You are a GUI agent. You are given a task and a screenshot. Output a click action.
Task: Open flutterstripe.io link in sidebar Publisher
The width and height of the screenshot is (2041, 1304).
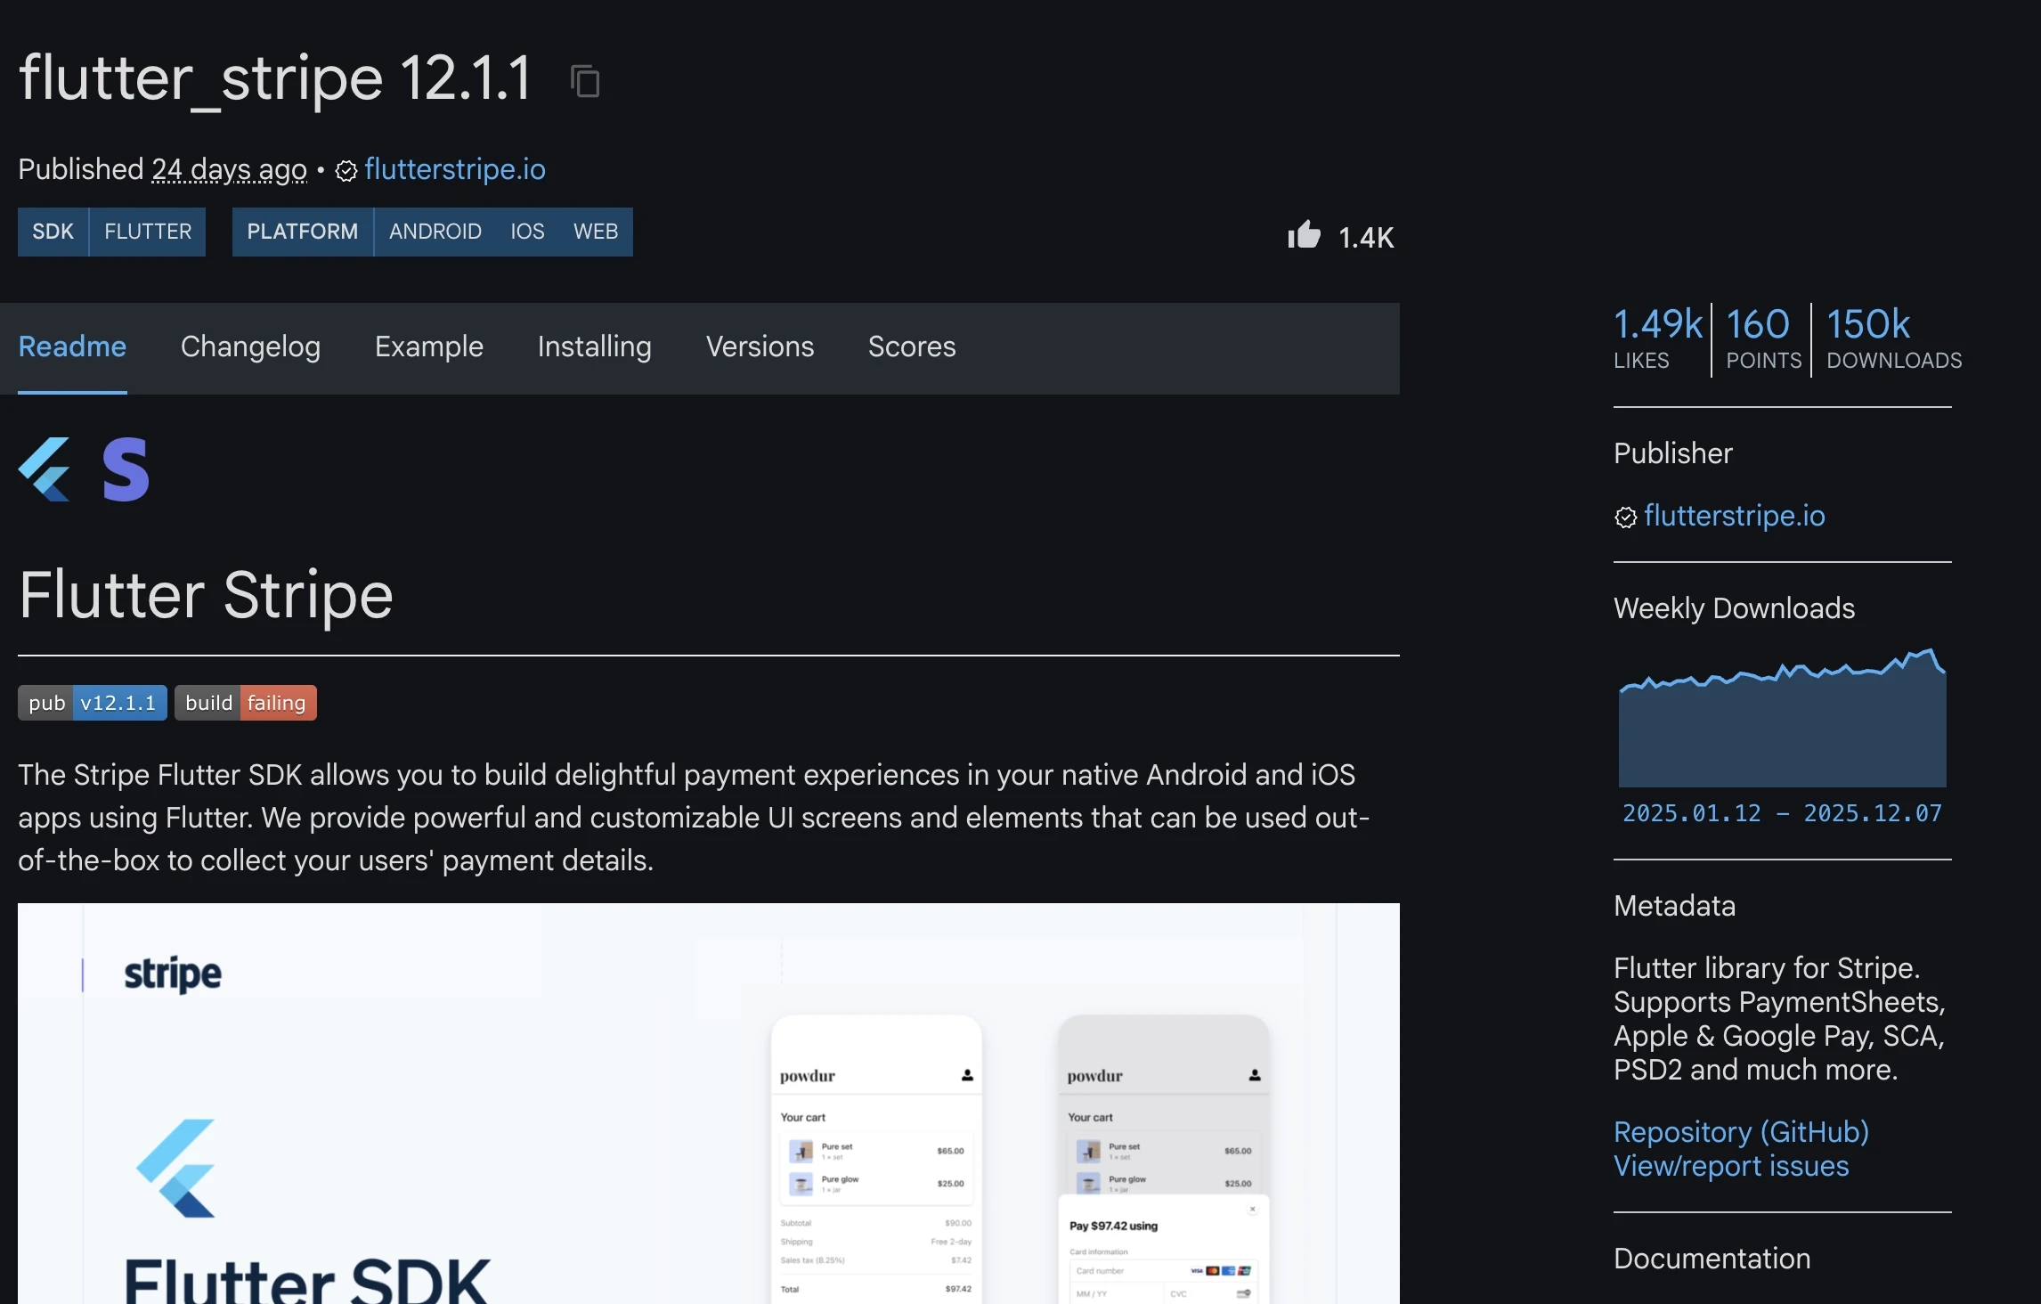click(1734, 516)
